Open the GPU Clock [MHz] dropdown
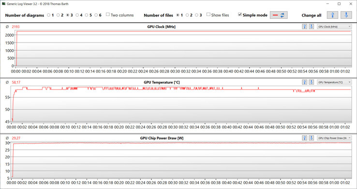The height and width of the screenshot is (189, 357). [x=334, y=27]
